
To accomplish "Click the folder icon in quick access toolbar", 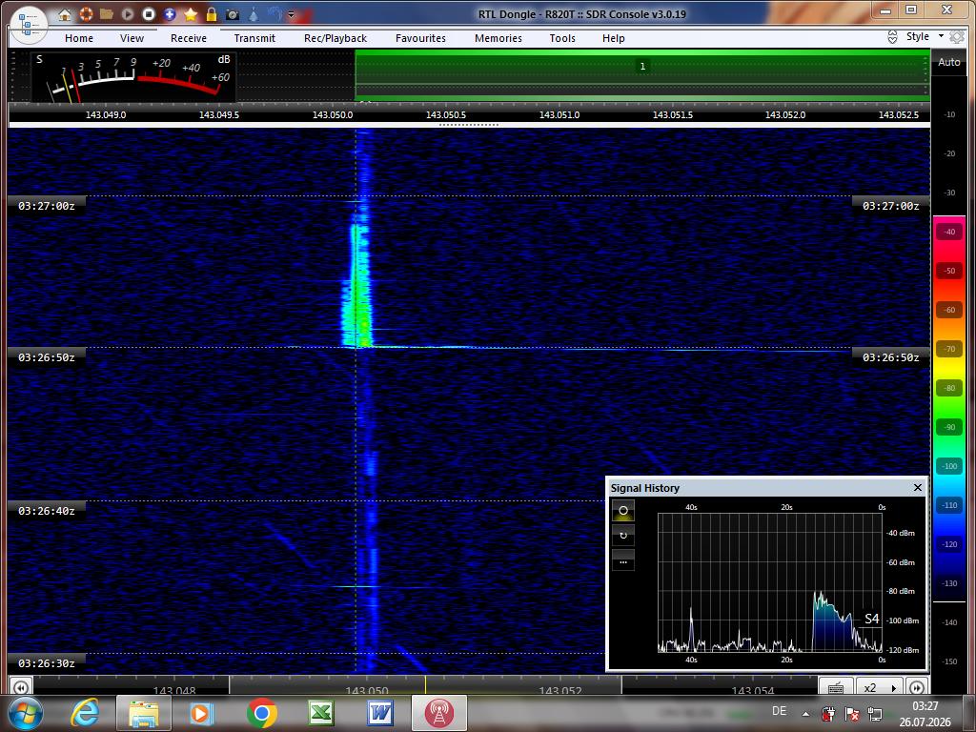I will click(107, 14).
